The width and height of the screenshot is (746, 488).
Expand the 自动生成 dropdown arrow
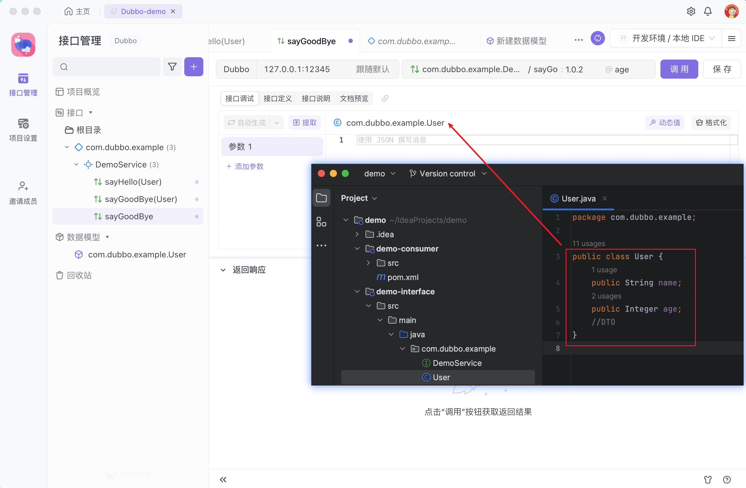tap(276, 122)
